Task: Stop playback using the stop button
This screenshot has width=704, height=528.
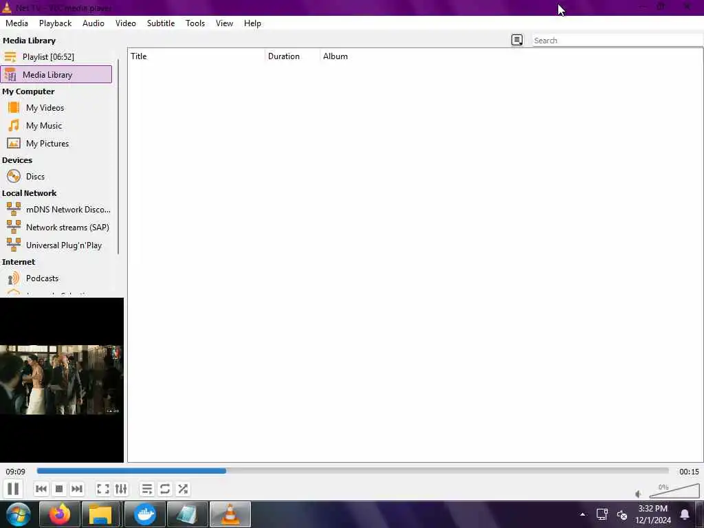Action: pyautogui.click(x=59, y=489)
